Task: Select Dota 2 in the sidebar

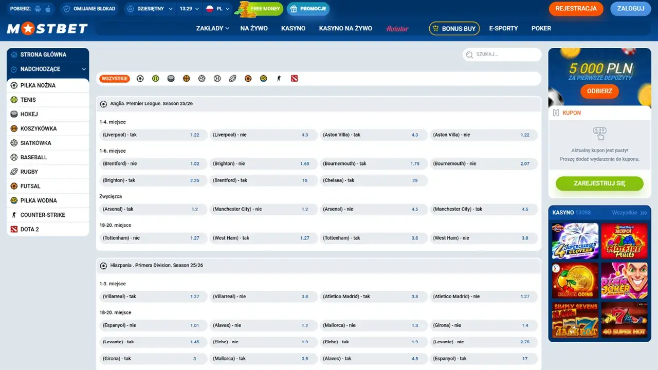Action: [x=48, y=229]
